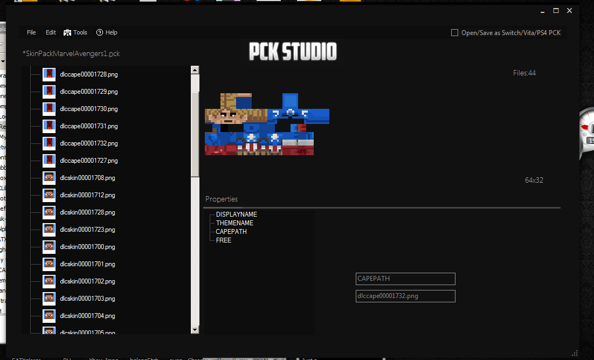Image resolution: width=594 pixels, height=360 pixels.
Task: Click the skin icon of dlcskin00001723.png
Action: pyautogui.click(x=49, y=230)
